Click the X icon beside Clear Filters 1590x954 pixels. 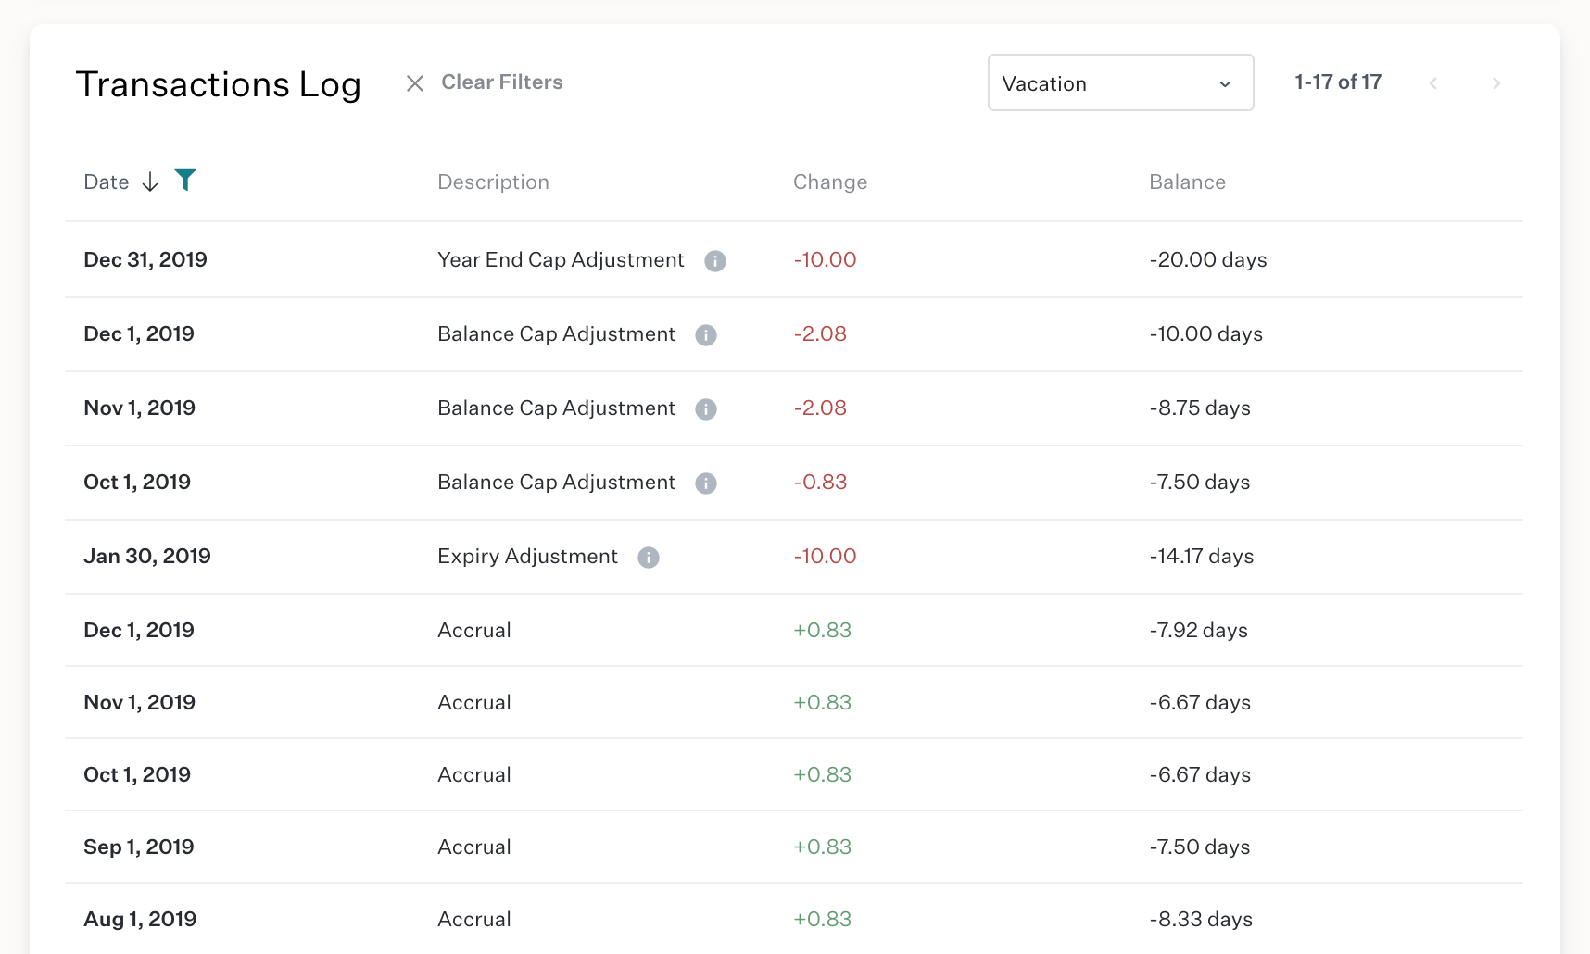pyautogui.click(x=415, y=83)
